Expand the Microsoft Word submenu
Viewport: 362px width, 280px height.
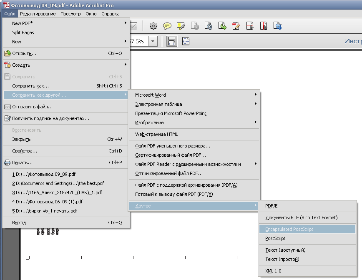255,94
